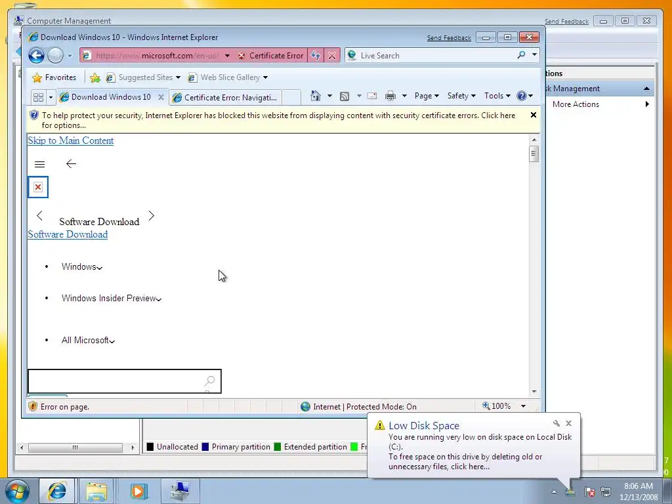Click the right chevron after Software Download
This screenshot has width=672, height=504.
[152, 215]
